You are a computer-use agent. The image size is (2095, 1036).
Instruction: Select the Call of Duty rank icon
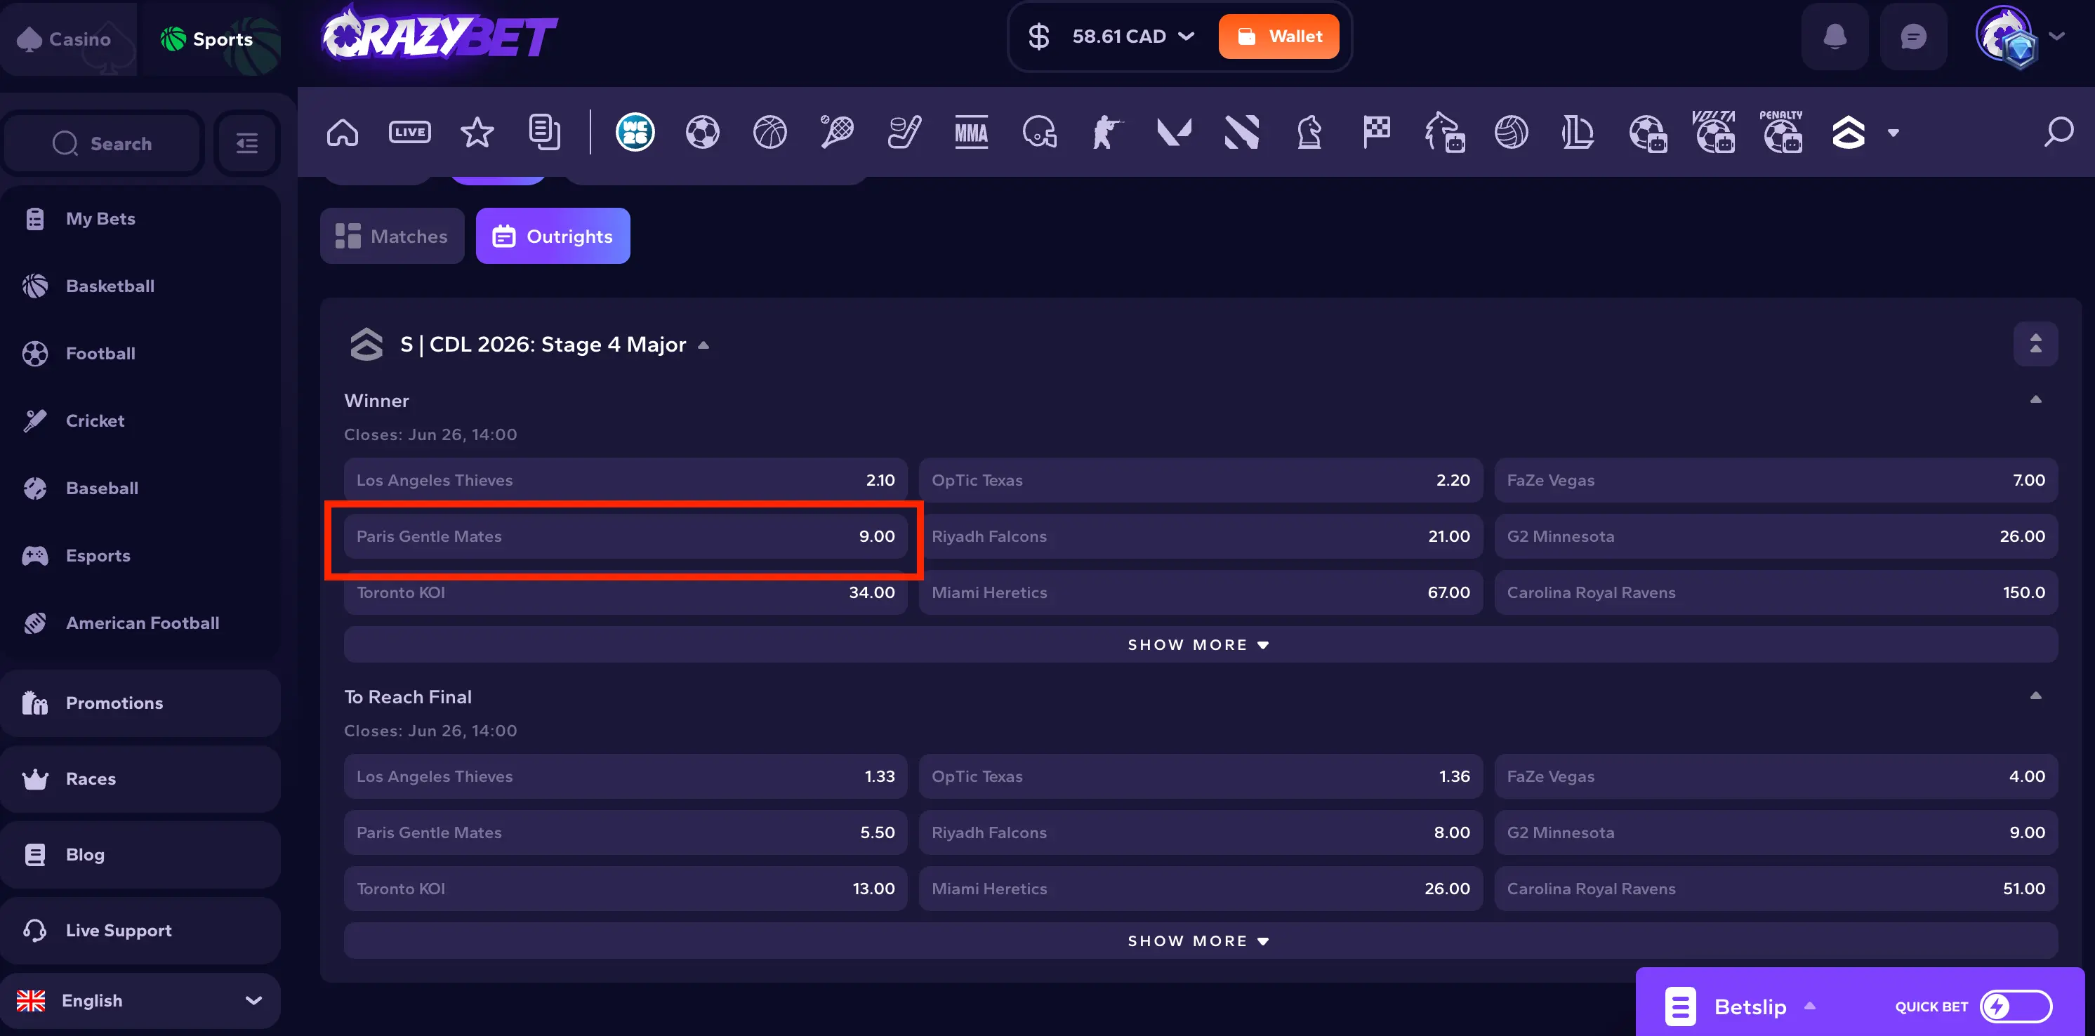(x=1848, y=132)
